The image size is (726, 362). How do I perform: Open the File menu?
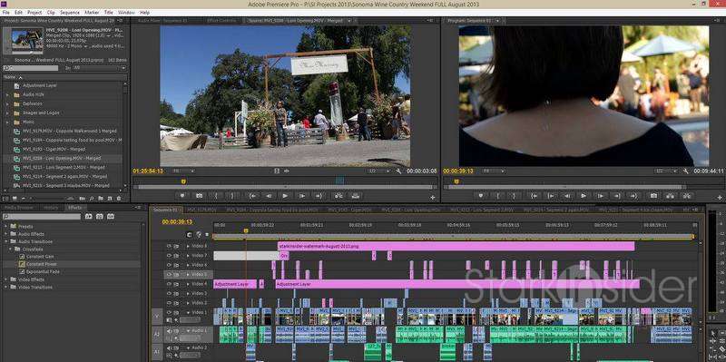pos(6,13)
